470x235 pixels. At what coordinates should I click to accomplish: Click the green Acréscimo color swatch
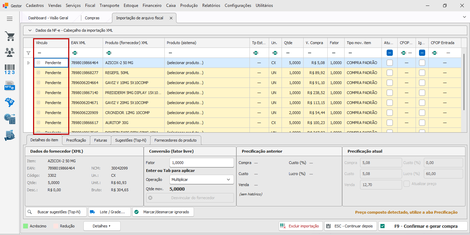pos(25,226)
